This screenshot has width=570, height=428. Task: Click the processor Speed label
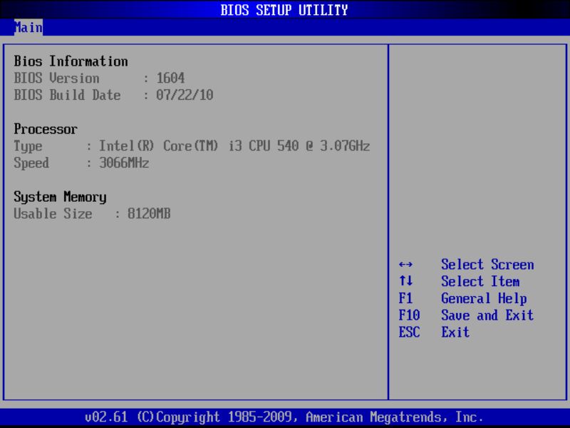[31, 163]
